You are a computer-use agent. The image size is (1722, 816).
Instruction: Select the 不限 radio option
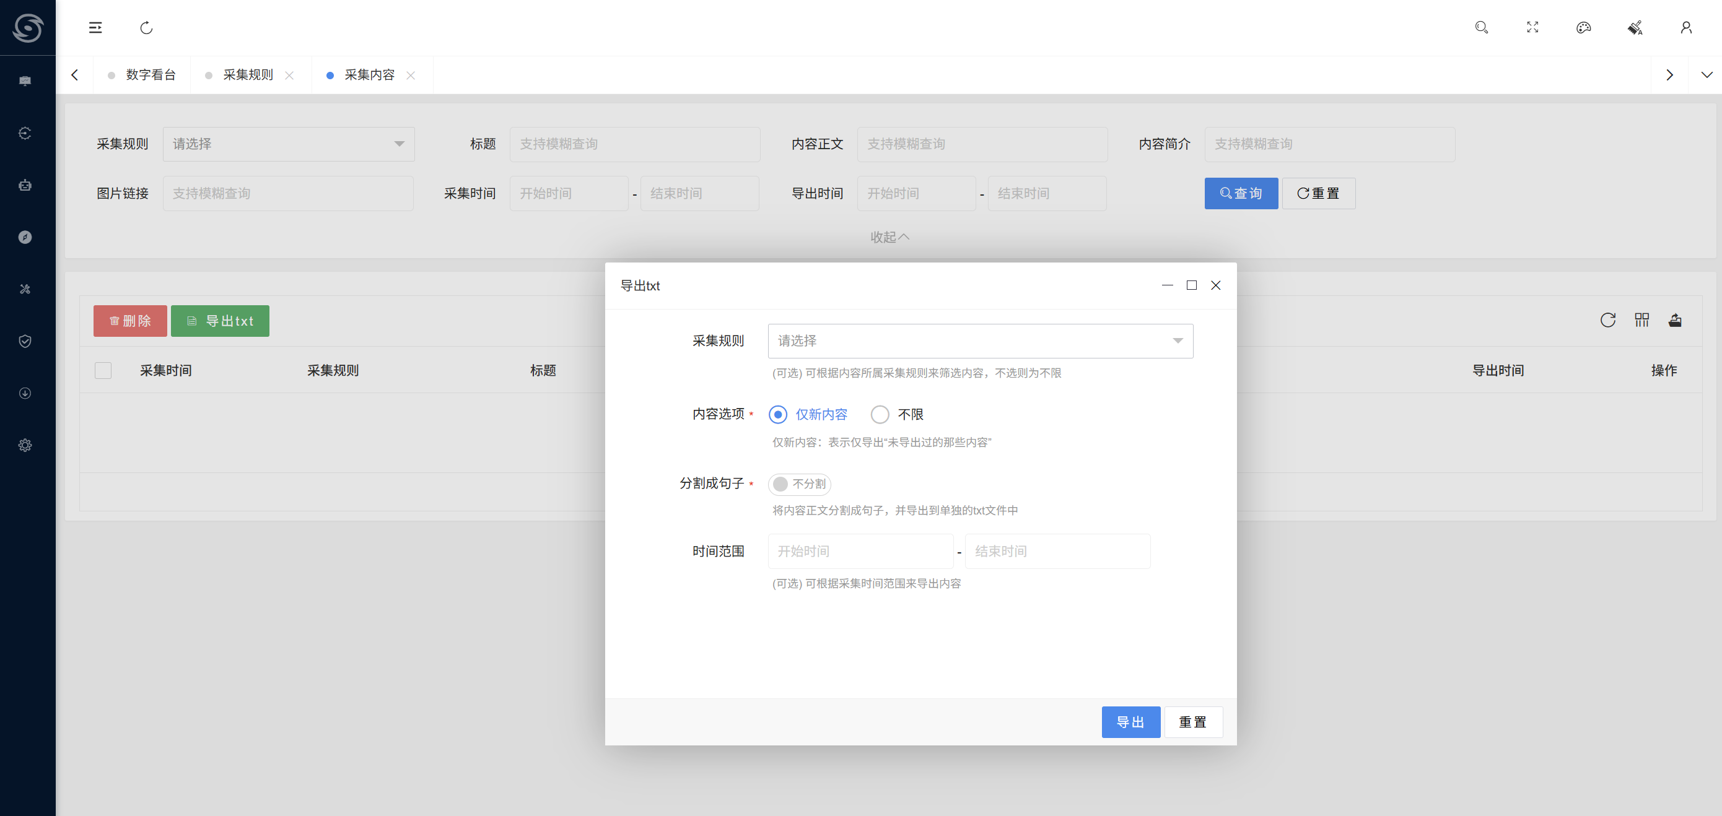coord(897,414)
